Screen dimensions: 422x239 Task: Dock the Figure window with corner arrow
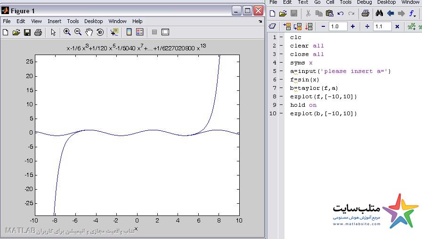tap(260, 21)
